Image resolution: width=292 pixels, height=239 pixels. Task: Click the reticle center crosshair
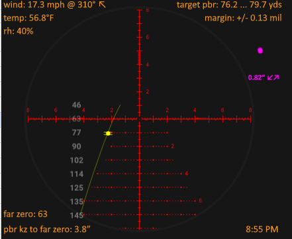tap(139, 119)
